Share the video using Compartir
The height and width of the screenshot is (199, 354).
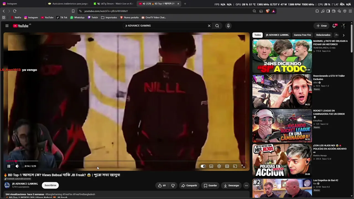click(x=189, y=185)
